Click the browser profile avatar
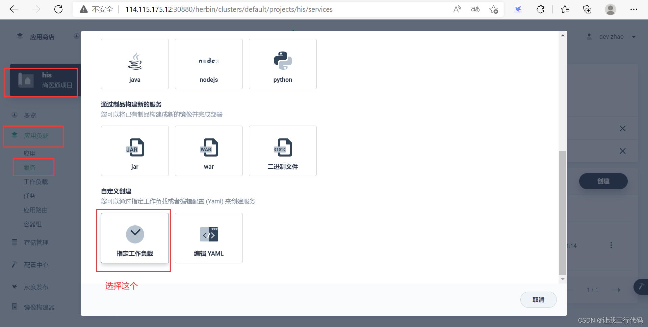648x327 pixels. (610, 9)
